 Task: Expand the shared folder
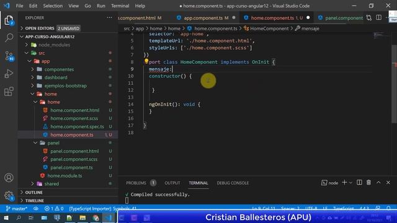32,184
